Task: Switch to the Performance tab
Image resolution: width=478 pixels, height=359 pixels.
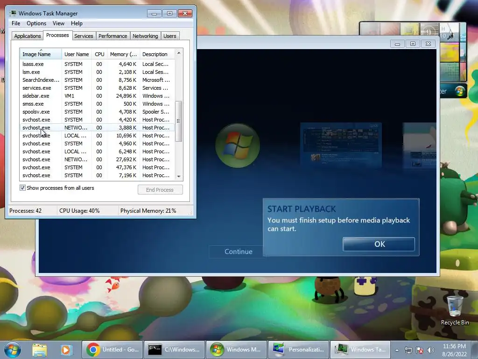Action: point(112,36)
